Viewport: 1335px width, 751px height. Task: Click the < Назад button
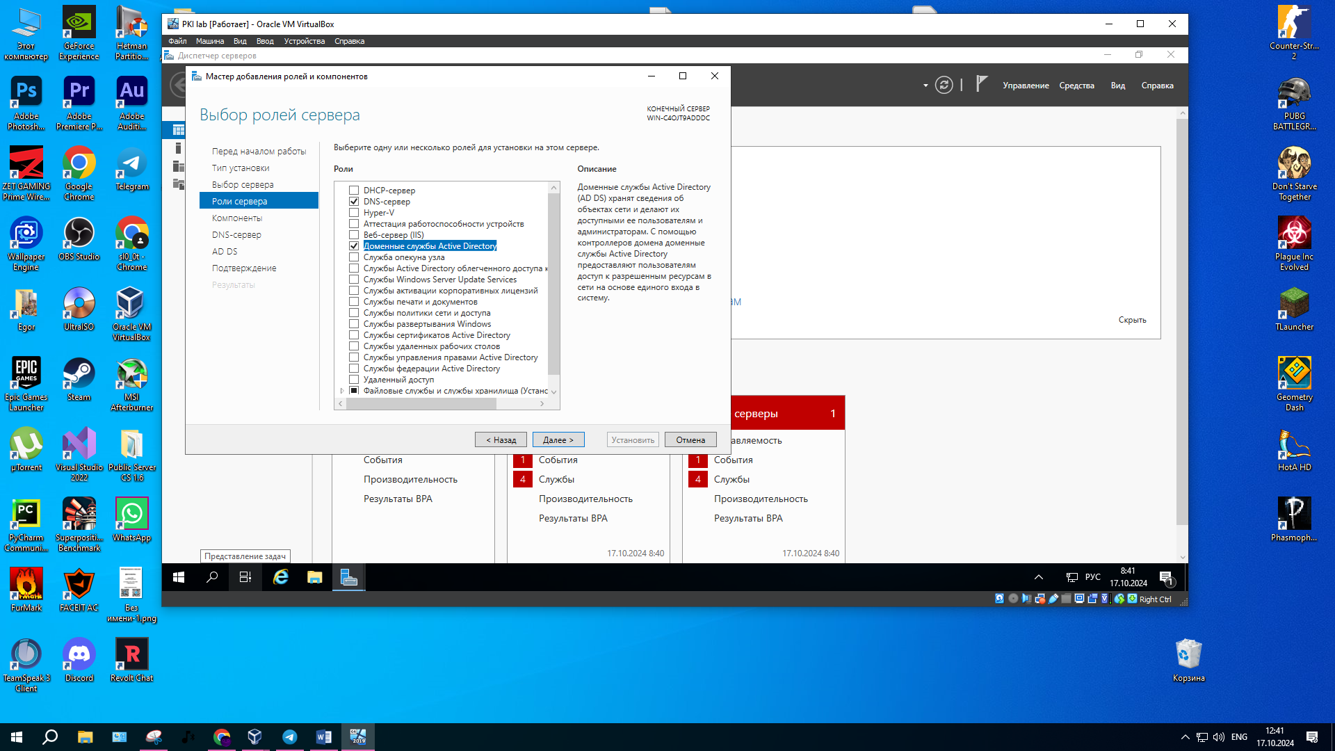[x=501, y=440]
